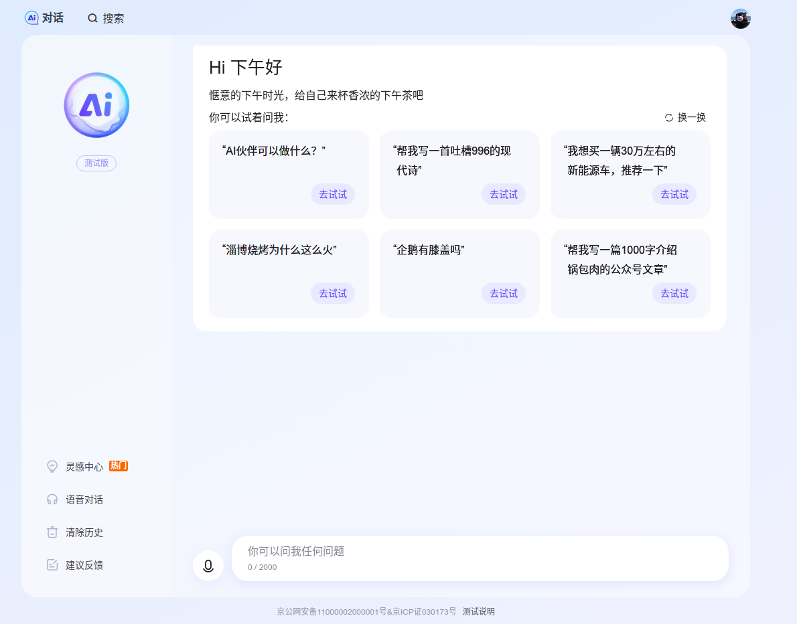The image size is (797, 624).
Task: Click the user profile avatar top right
Action: click(740, 19)
